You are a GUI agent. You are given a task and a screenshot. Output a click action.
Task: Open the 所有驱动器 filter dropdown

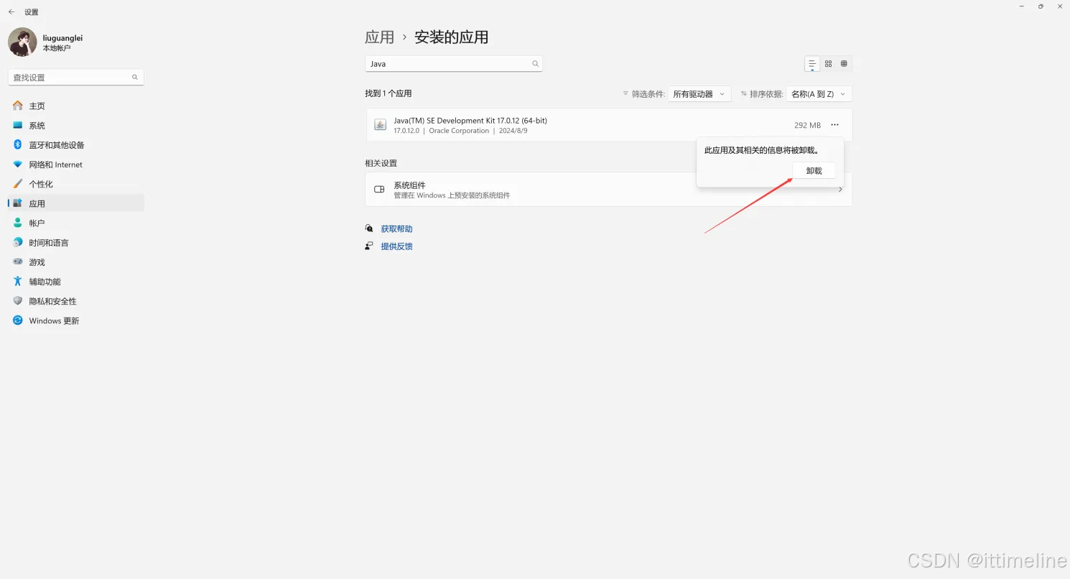(x=699, y=94)
